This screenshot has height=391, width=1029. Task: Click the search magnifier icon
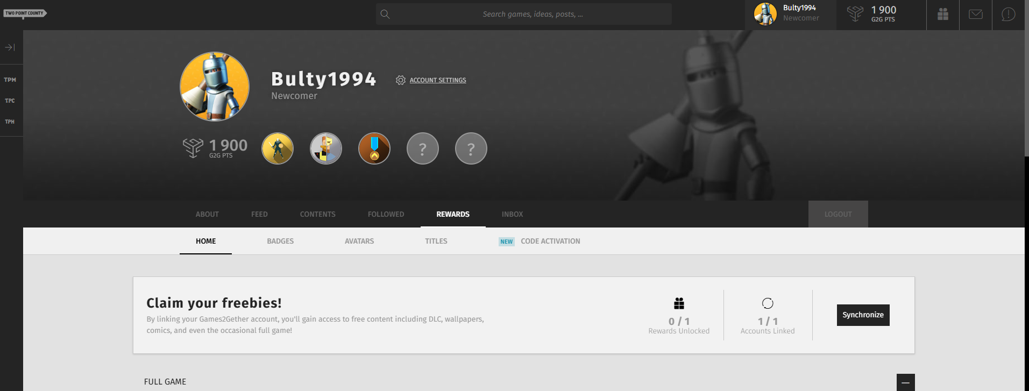pyautogui.click(x=385, y=15)
